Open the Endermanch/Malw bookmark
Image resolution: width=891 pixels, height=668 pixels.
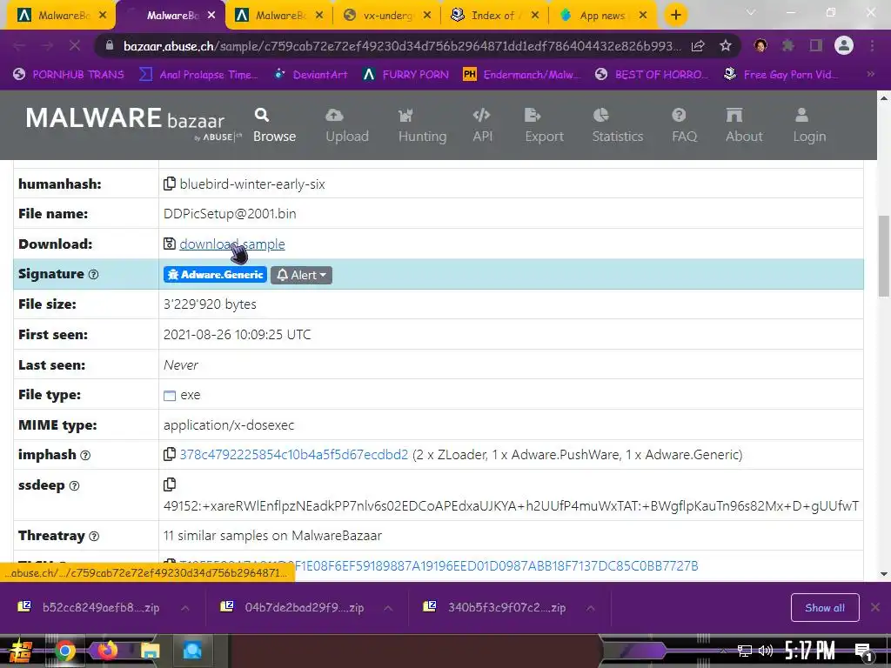click(x=522, y=75)
